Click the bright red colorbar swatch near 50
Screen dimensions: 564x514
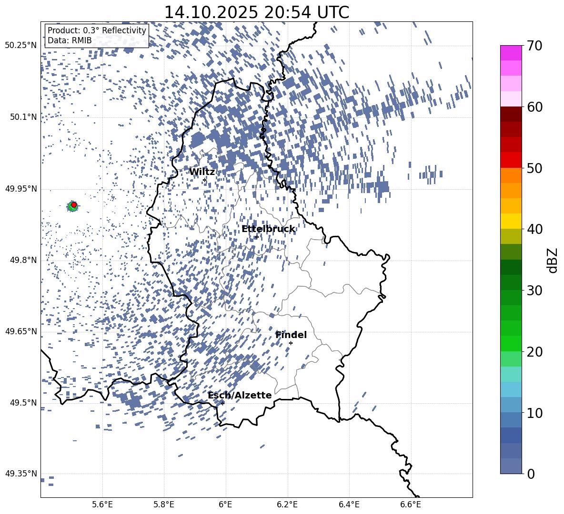coord(511,160)
